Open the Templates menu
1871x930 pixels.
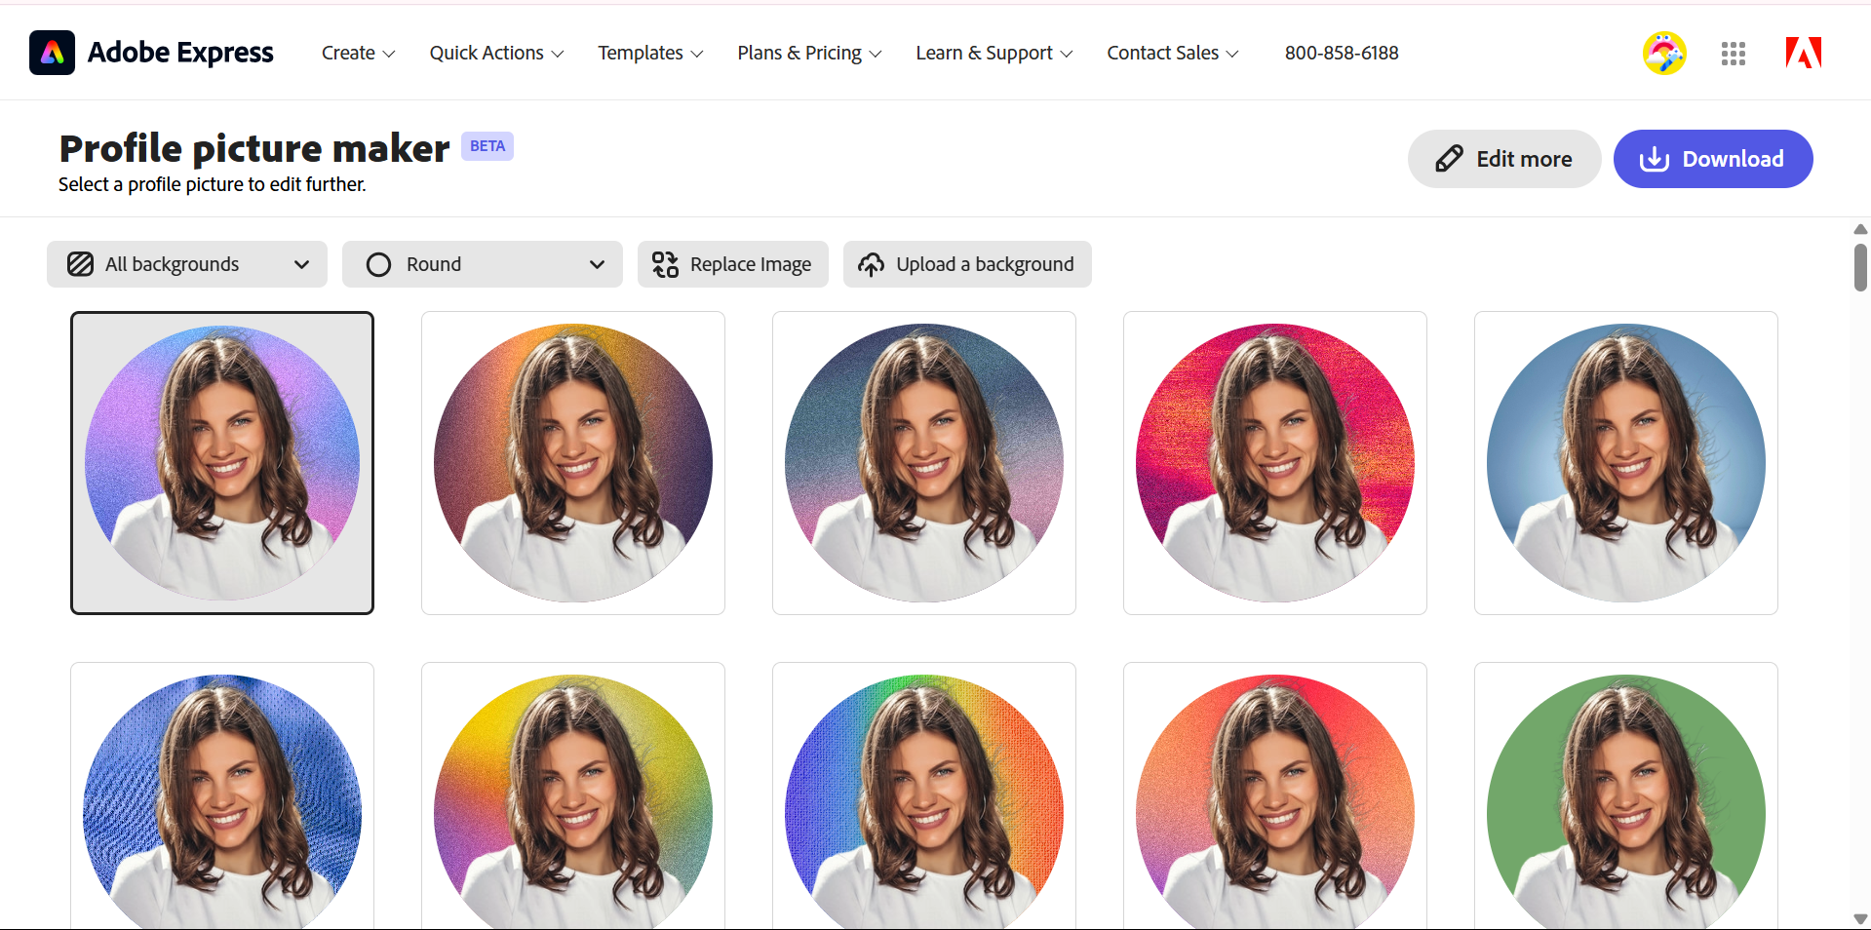tap(649, 53)
